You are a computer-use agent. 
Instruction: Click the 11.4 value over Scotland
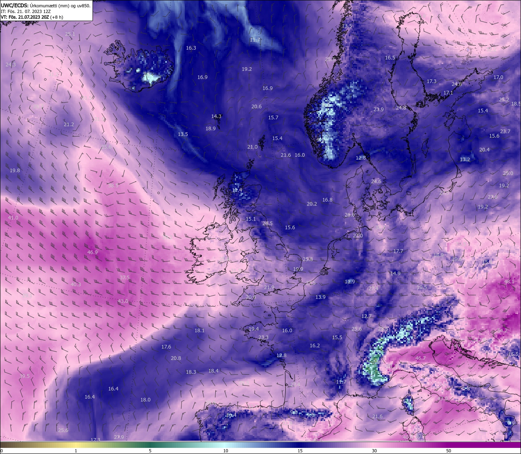[237, 190]
